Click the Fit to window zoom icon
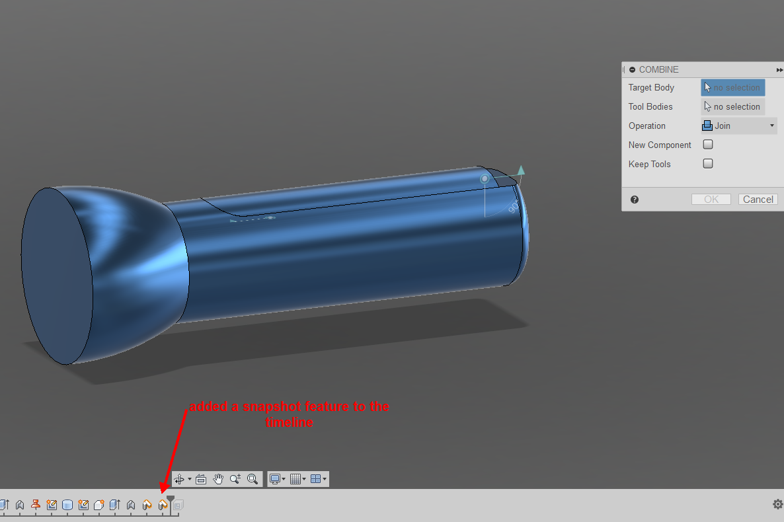The image size is (784, 522). coord(253,480)
